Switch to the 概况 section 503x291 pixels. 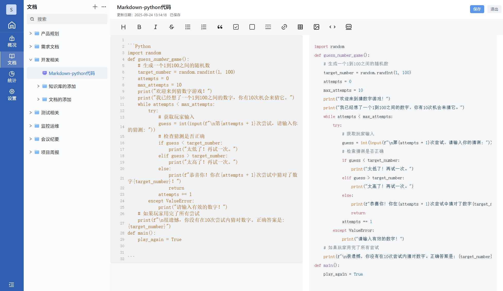12,41
